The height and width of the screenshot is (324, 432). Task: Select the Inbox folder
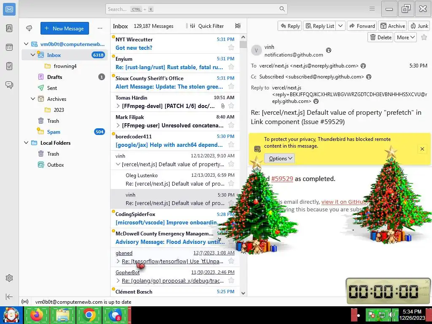(65, 55)
